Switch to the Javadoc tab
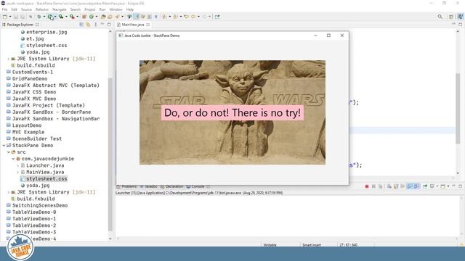 click(x=148, y=186)
